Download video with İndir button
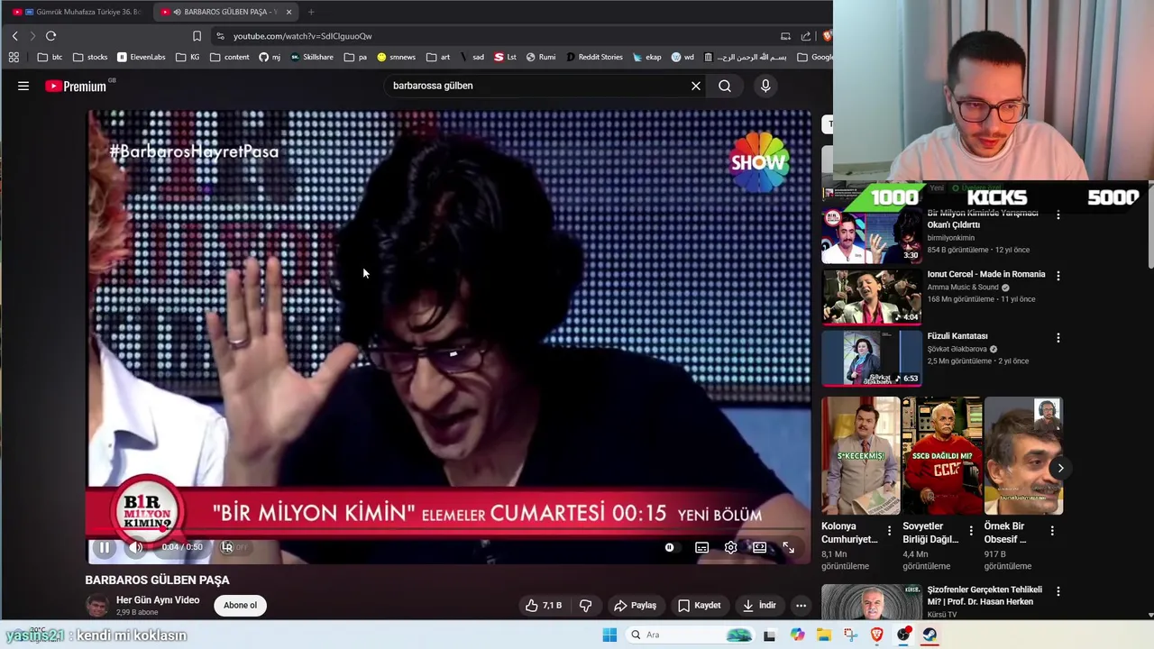Image resolution: width=1154 pixels, height=649 pixels. (758, 605)
